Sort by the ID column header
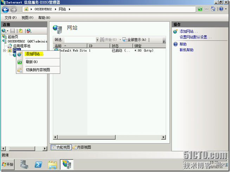 tap(98, 46)
